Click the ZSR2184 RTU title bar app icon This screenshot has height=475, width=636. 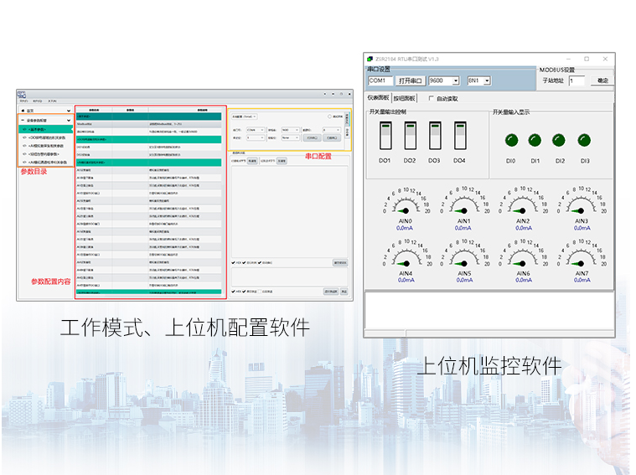(x=370, y=59)
